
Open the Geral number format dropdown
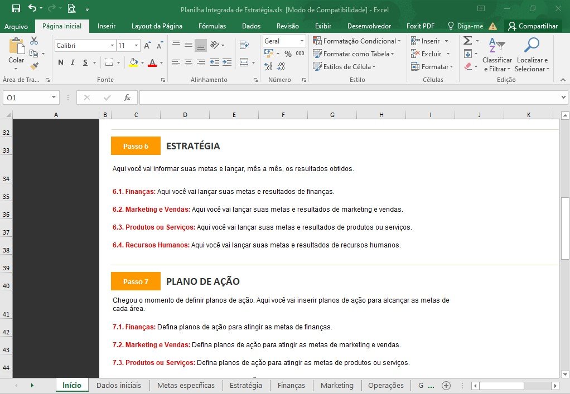tap(302, 41)
